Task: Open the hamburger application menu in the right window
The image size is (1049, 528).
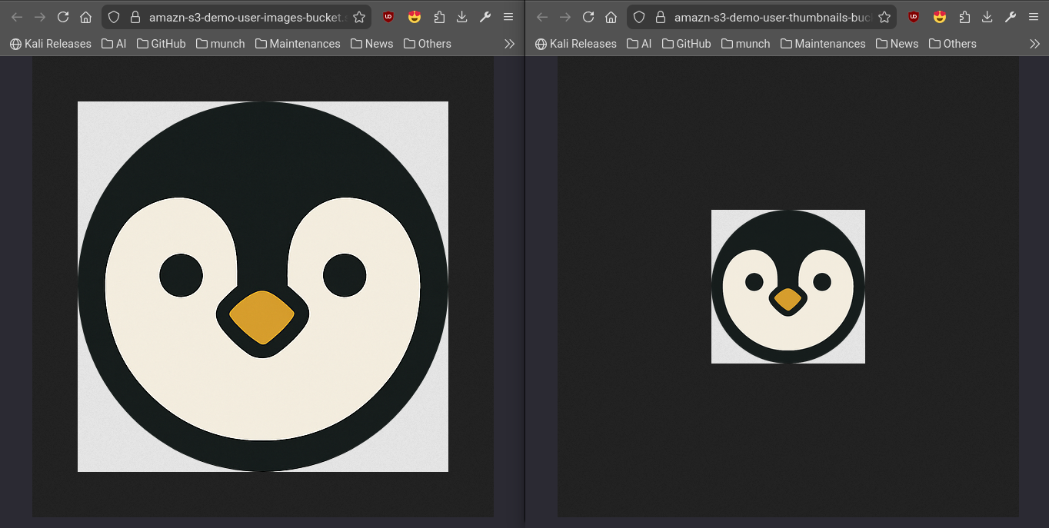Action: 1034,17
